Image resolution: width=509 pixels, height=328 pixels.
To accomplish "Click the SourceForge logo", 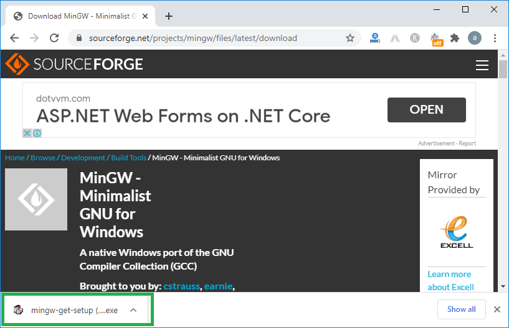I will pyautogui.click(x=74, y=64).
